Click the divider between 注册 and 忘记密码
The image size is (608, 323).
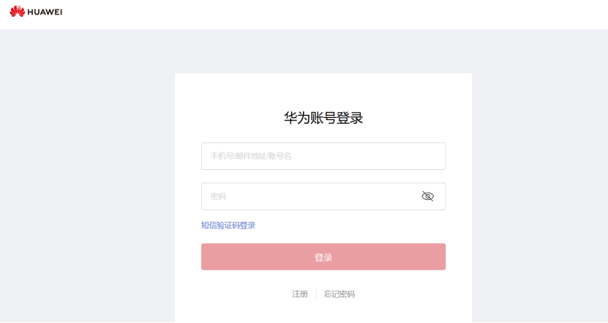pos(316,294)
